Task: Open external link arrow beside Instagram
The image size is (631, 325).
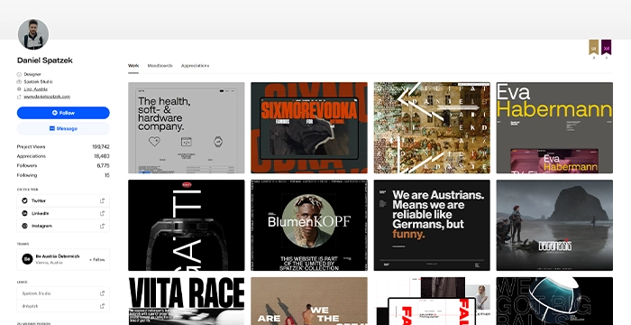Action: coord(102,226)
